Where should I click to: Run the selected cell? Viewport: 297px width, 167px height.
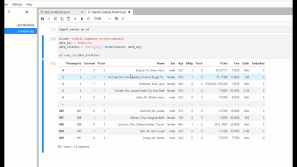point(75,19)
